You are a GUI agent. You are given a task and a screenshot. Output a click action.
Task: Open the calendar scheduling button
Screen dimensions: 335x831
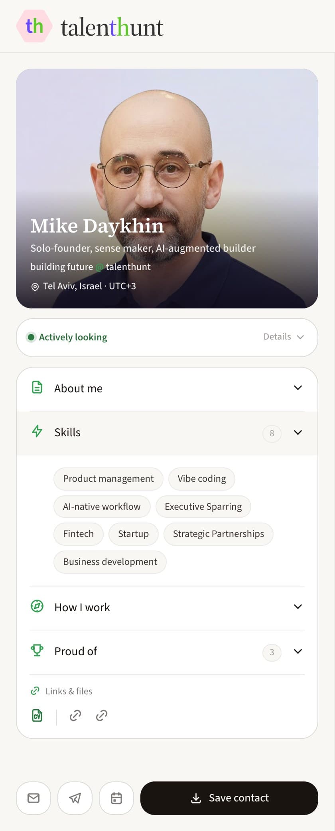click(x=116, y=798)
